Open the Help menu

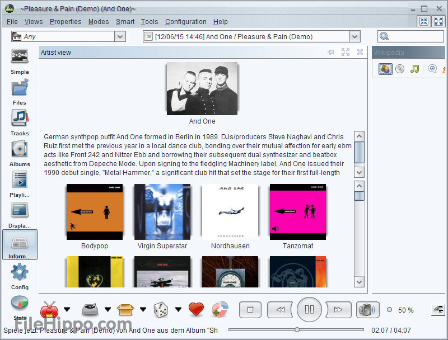pyautogui.click(x=220, y=22)
